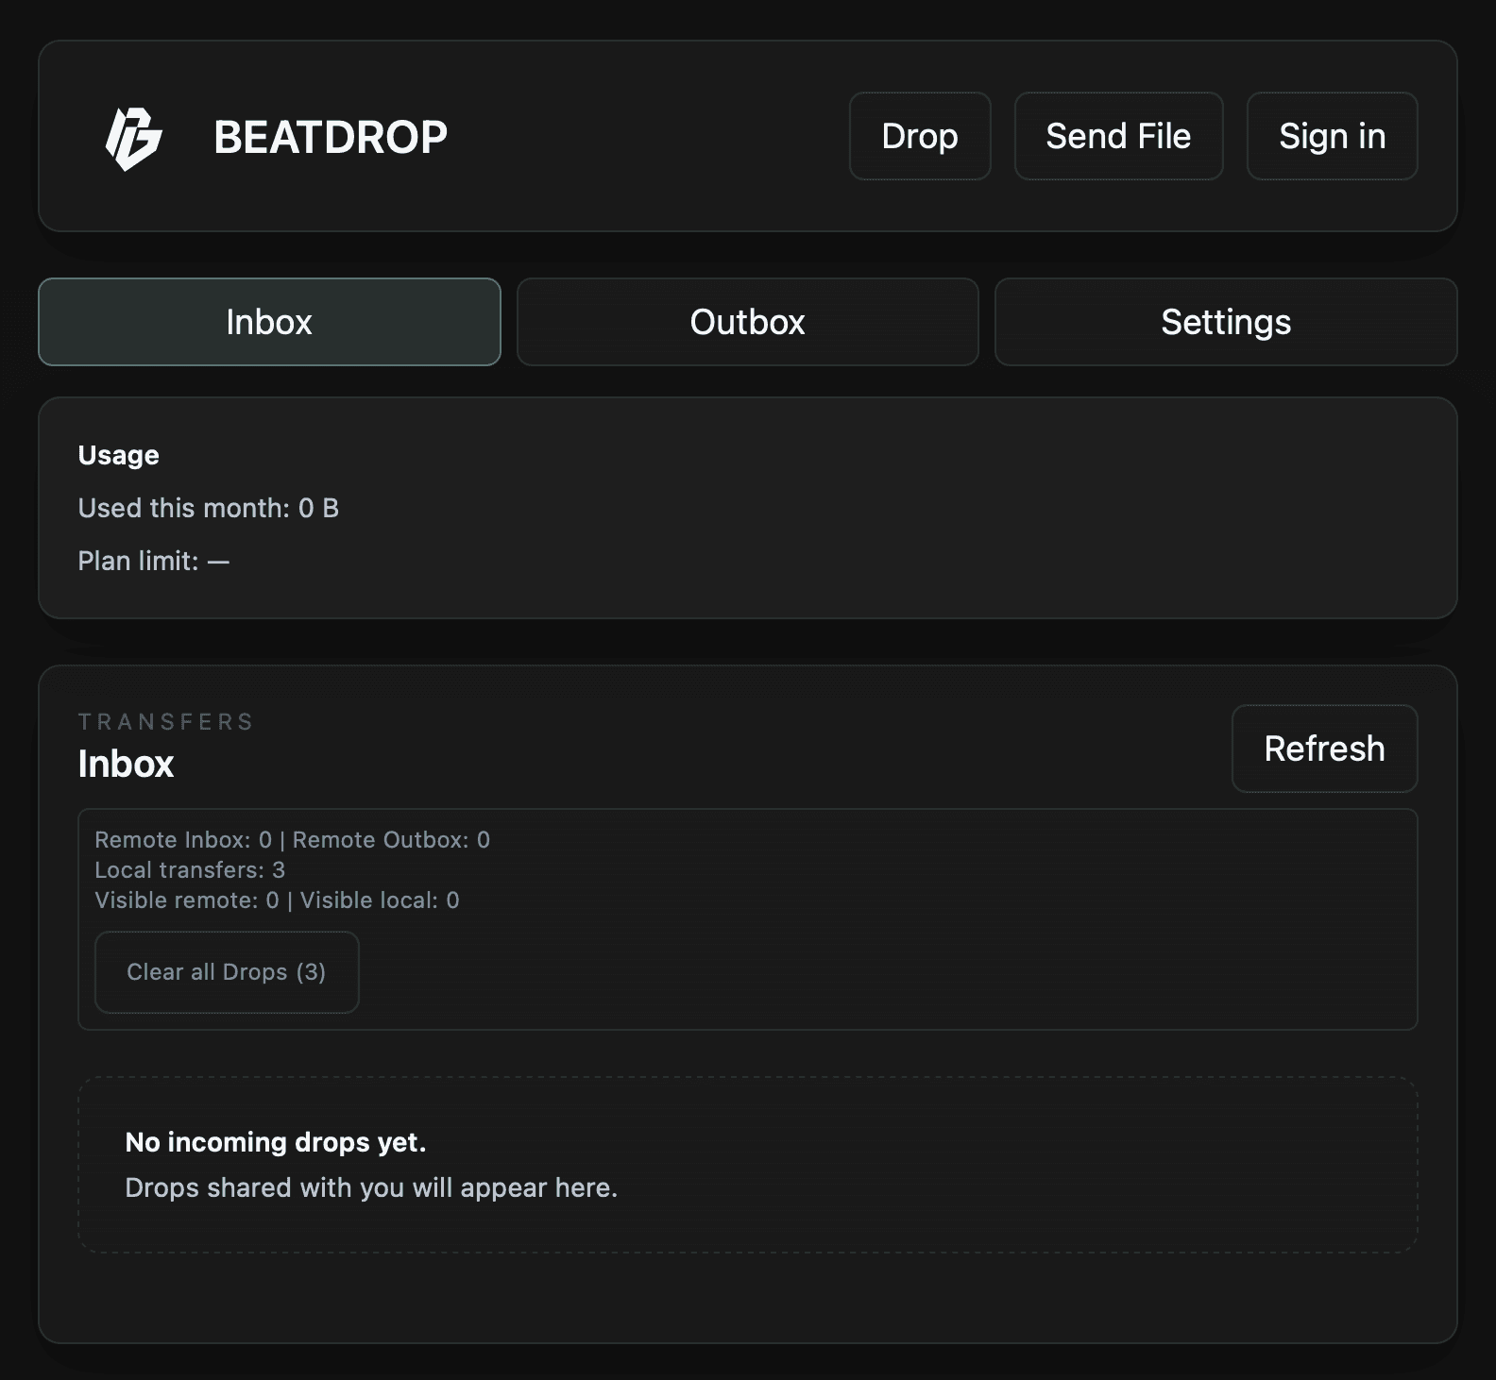1496x1380 pixels.
Task: Click the TRANSFERS label
Action: click(x=166, y=722)
